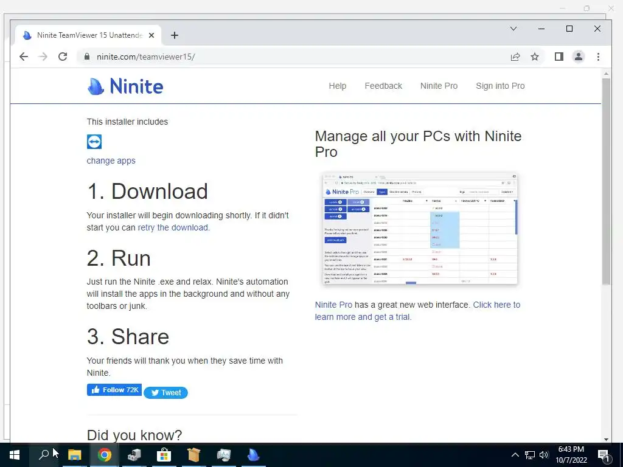Click the change apps link
Screen dimensions: 623x467
[111, 161]
